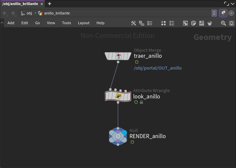
Task: Click the anillo_brillante path segment
Action: pos(54,13)
